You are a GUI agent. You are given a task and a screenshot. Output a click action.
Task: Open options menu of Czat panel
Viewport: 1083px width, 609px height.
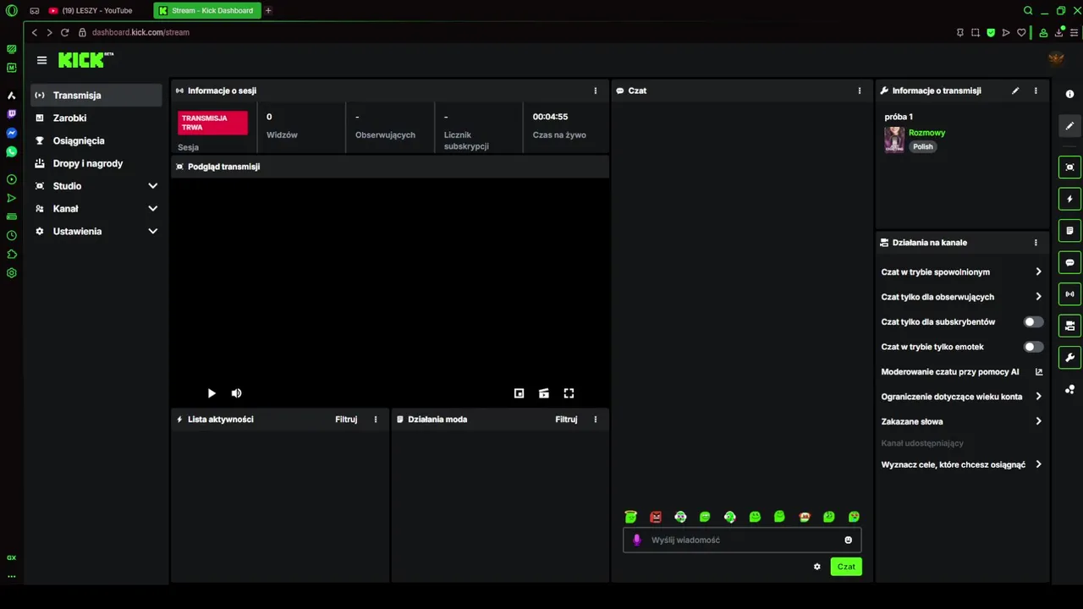pos(860,91)
